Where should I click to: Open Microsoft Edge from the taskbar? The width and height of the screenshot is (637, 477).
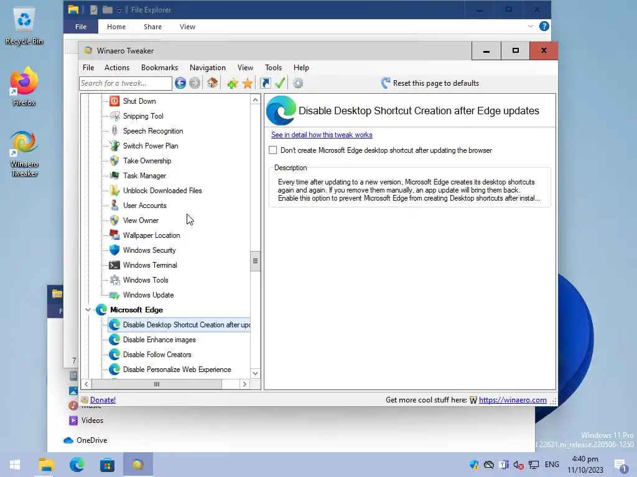77,465
